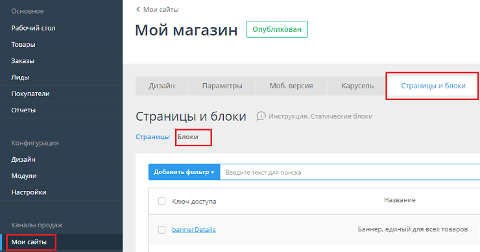This screenshot has height=252, width=480.
Task: Switch to the Дизайн tab
Action: click(162, 86)
